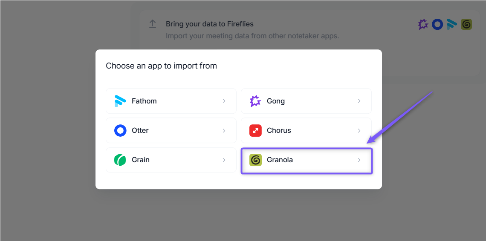Click the Fathom icon in top banner
This screenshot has width=486, height=241.
point(451,24)
